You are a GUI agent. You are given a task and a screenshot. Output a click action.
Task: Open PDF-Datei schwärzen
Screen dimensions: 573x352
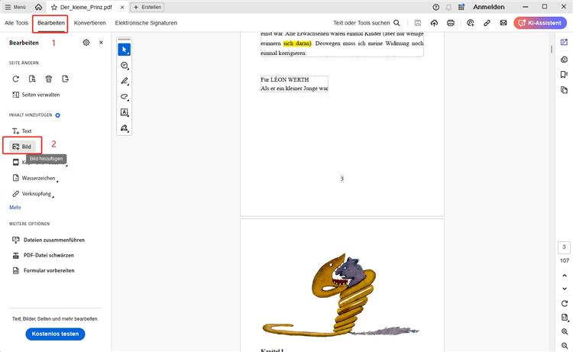[43, 255]
